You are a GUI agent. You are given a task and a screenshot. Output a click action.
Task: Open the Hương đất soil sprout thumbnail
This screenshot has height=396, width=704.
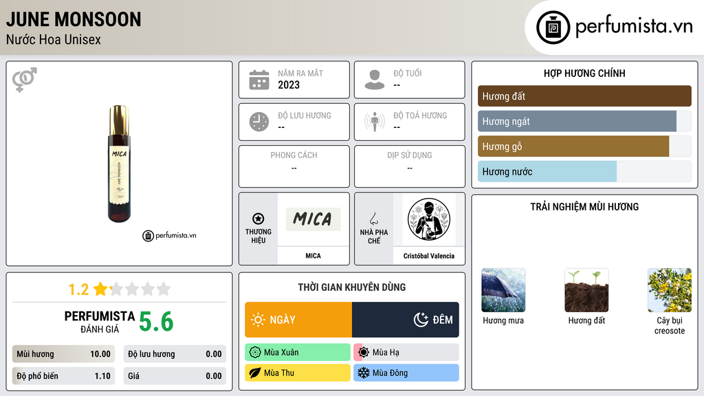(x=586, y=290)
